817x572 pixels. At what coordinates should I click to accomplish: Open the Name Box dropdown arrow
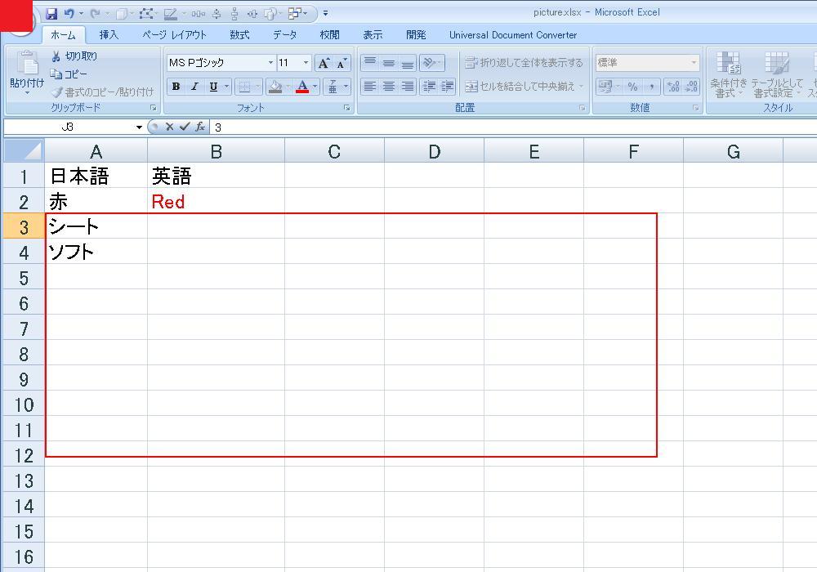pos(139,127)
